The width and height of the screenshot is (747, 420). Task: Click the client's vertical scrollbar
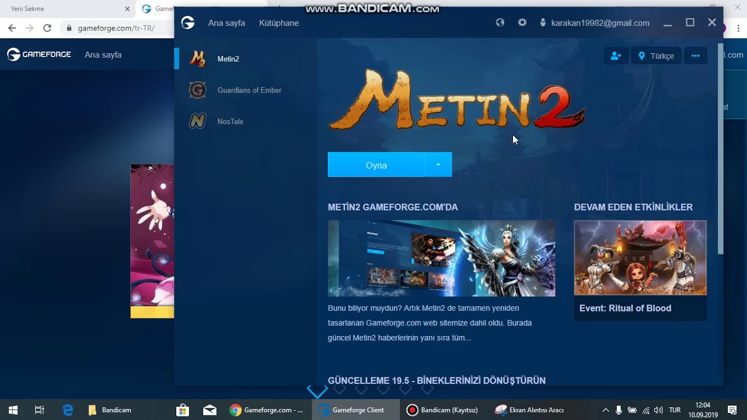(x=721, y=149)
